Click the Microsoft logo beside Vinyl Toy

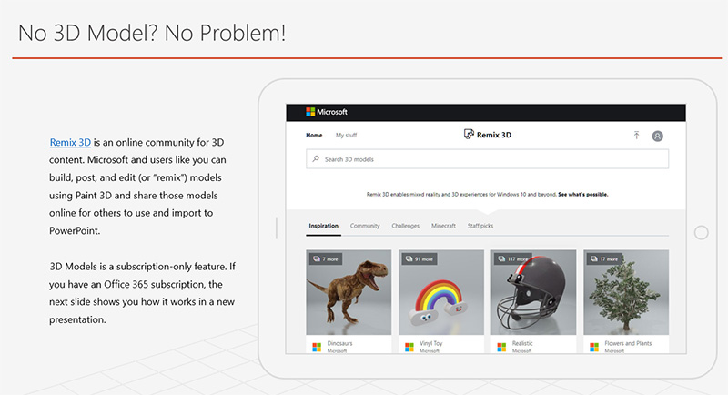(409, 347)
